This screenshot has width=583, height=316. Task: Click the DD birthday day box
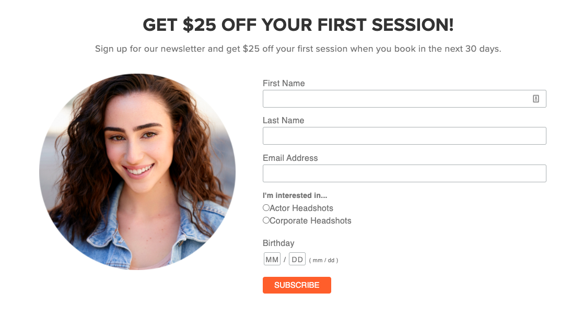[x=297, y=258]
